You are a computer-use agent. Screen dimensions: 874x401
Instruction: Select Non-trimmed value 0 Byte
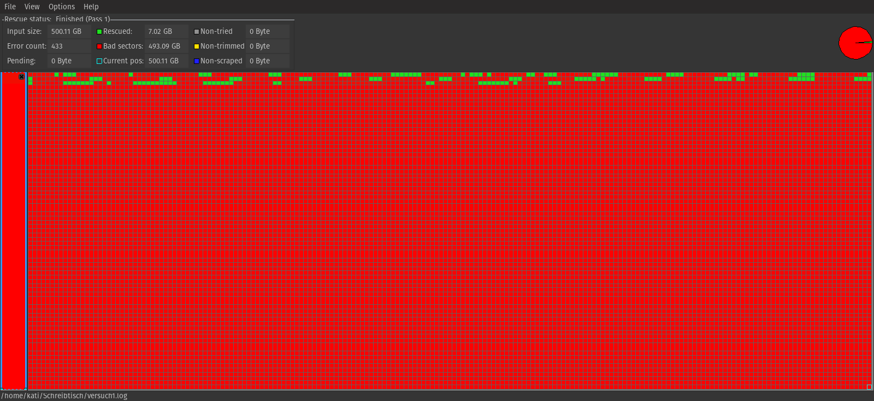click(x=267, y=46)
